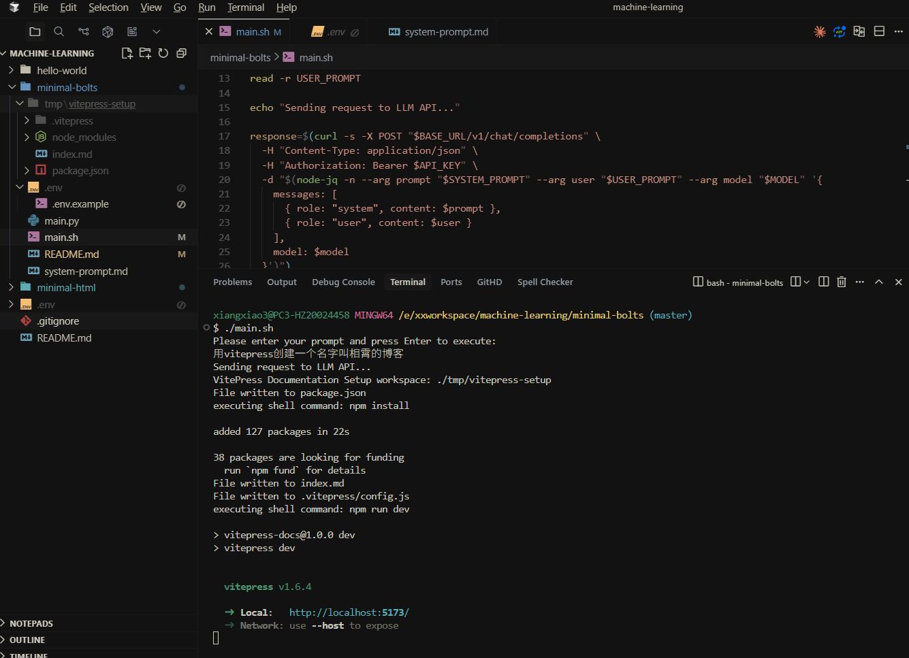Collapse the tmp\vitepress-setup folder
This screenshot has width=909, height=658.
(19, 103)
